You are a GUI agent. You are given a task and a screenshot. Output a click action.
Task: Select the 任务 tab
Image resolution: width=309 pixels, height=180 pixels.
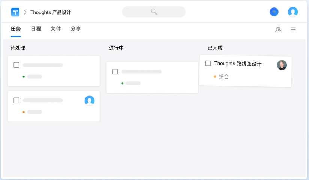coord(16,29)
